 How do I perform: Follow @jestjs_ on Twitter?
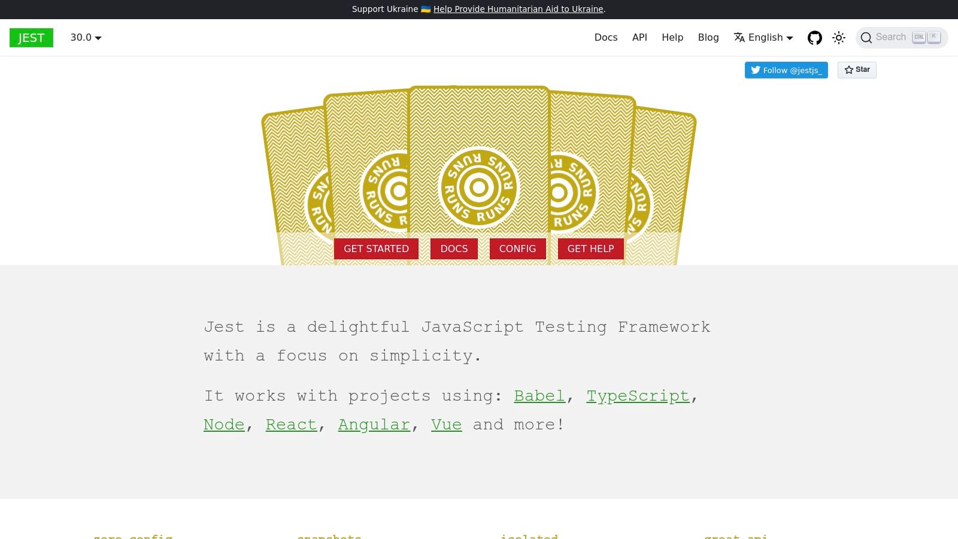786,70
